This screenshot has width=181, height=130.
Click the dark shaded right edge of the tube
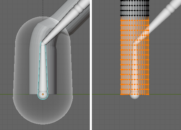click(x=55, y=69)
